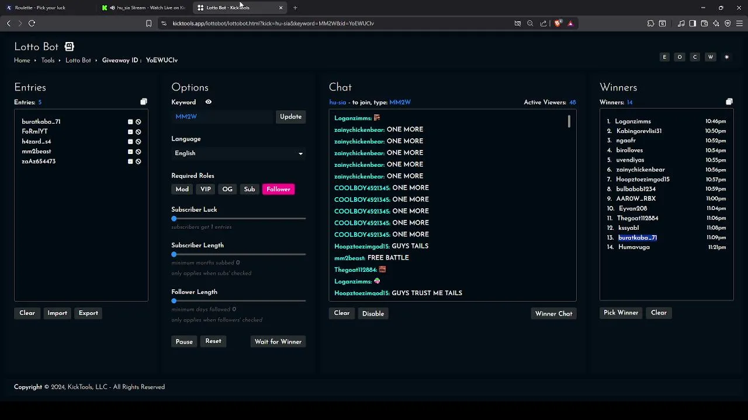
Task: Clear the Entries list
Action: tap(27, 313)
